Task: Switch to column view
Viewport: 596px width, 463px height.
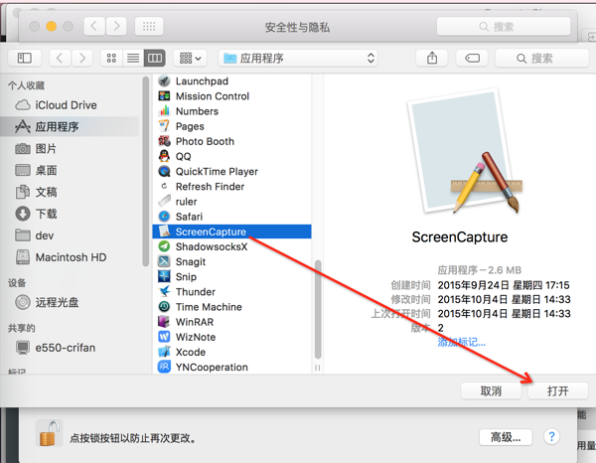Action: (x=155, y=59)
